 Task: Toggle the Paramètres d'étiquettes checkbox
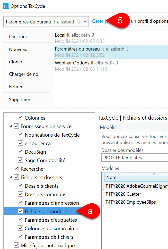[x=20, y=220]
